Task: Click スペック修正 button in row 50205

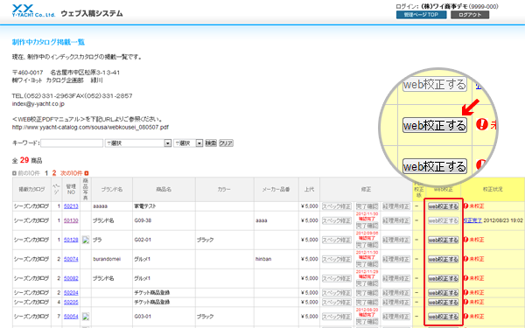Action: [337, 302]
